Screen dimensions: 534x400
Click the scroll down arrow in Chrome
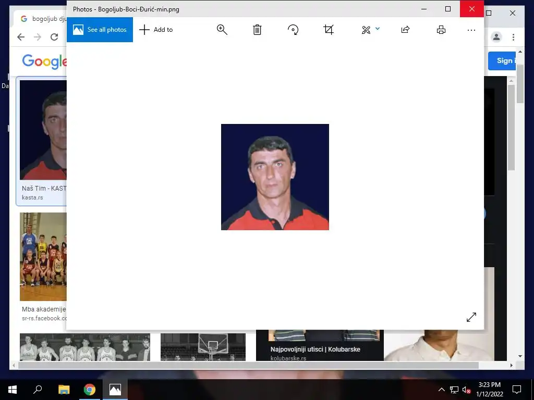click(x=520, y=356)
